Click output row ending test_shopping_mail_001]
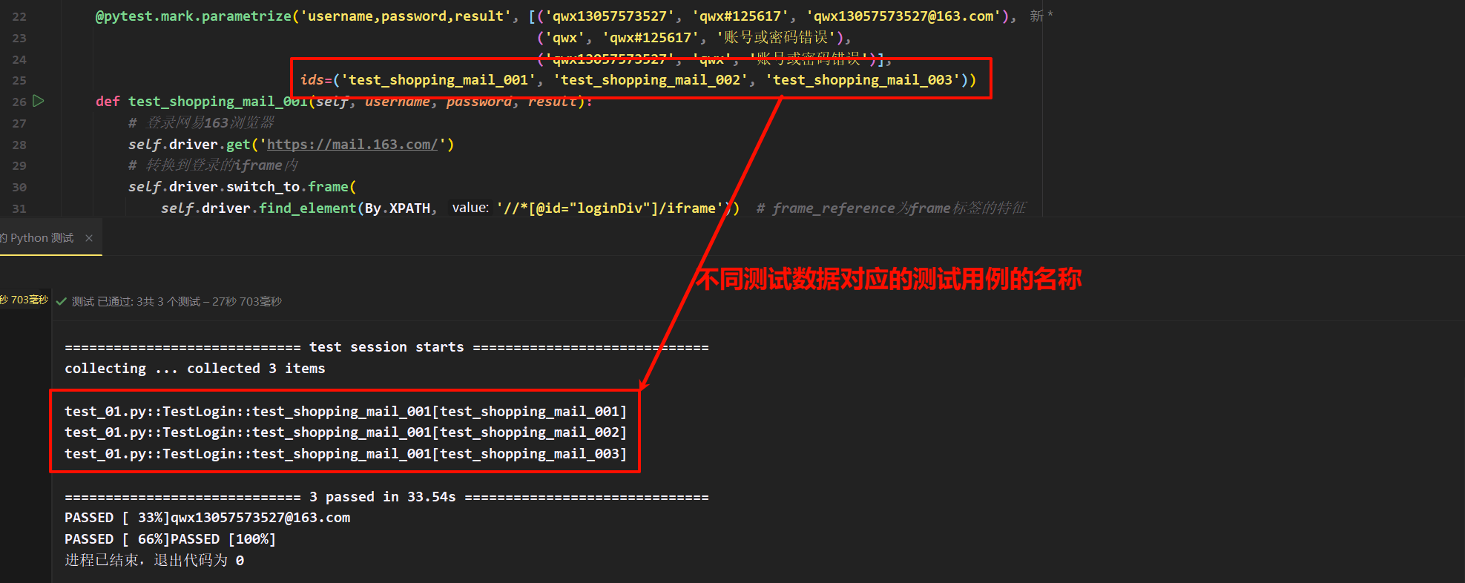 click(346, 412)
